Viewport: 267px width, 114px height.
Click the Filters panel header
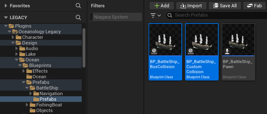(98, 6)
